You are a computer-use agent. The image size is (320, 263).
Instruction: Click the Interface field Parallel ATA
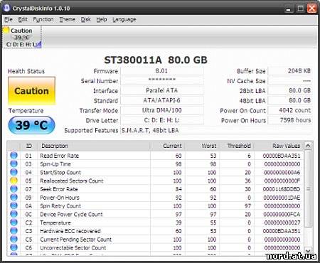click(x=162, y=90)
